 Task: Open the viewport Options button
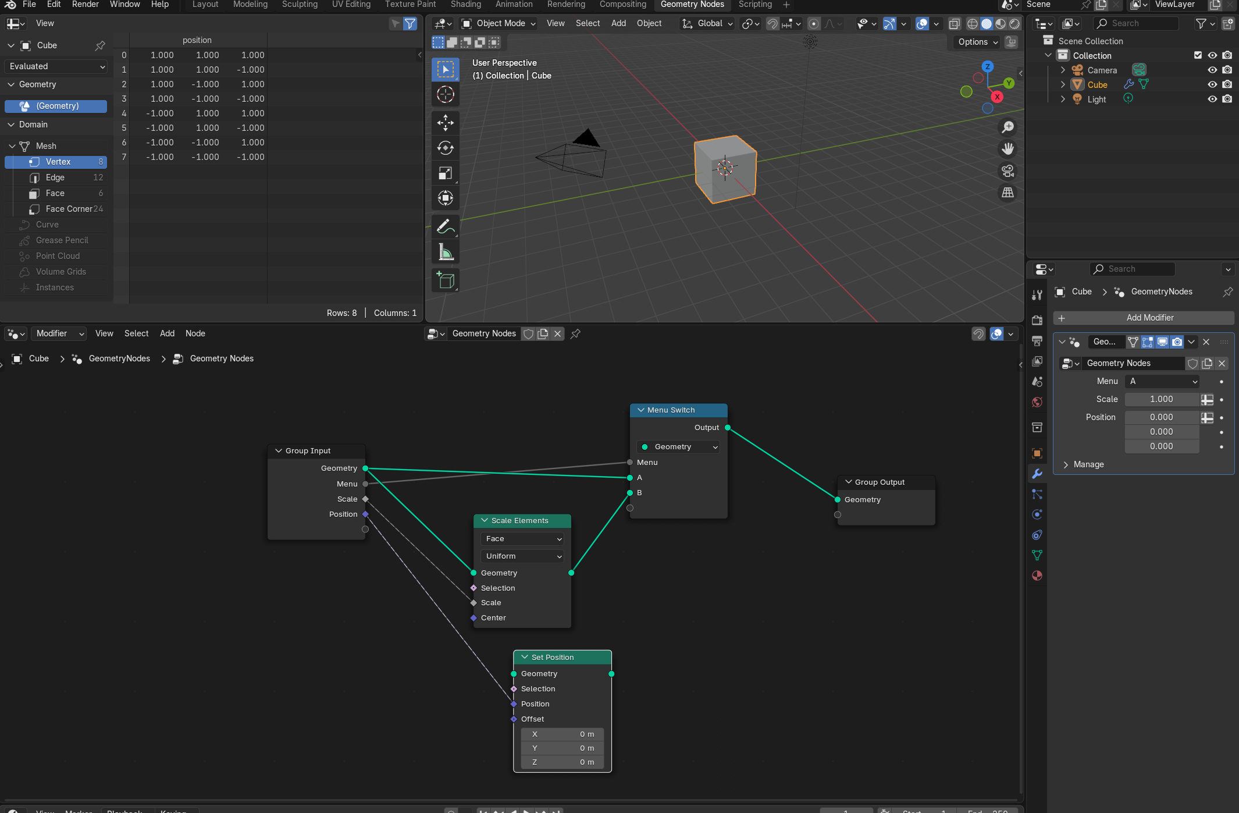978,42
